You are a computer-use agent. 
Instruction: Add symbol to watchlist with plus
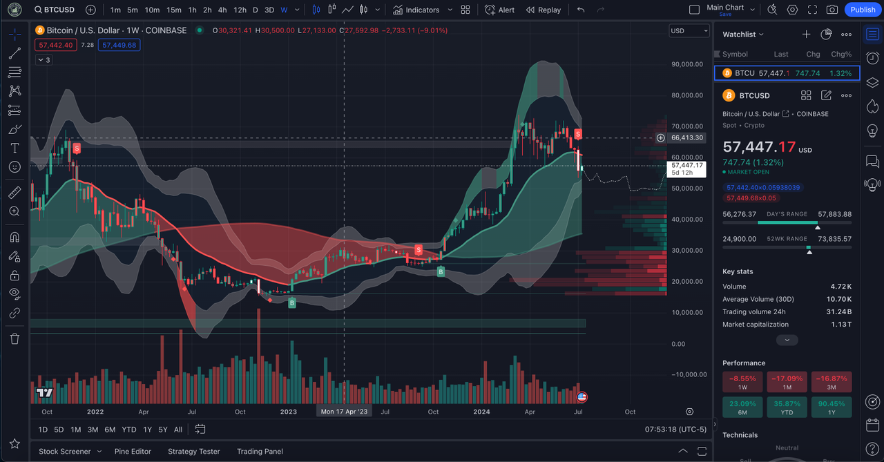pos(806,35)
